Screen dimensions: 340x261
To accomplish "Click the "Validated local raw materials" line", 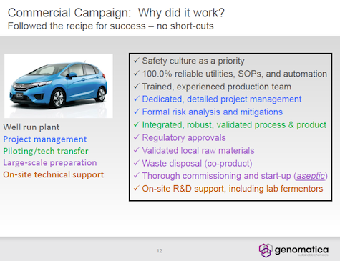I will point(198,150).
